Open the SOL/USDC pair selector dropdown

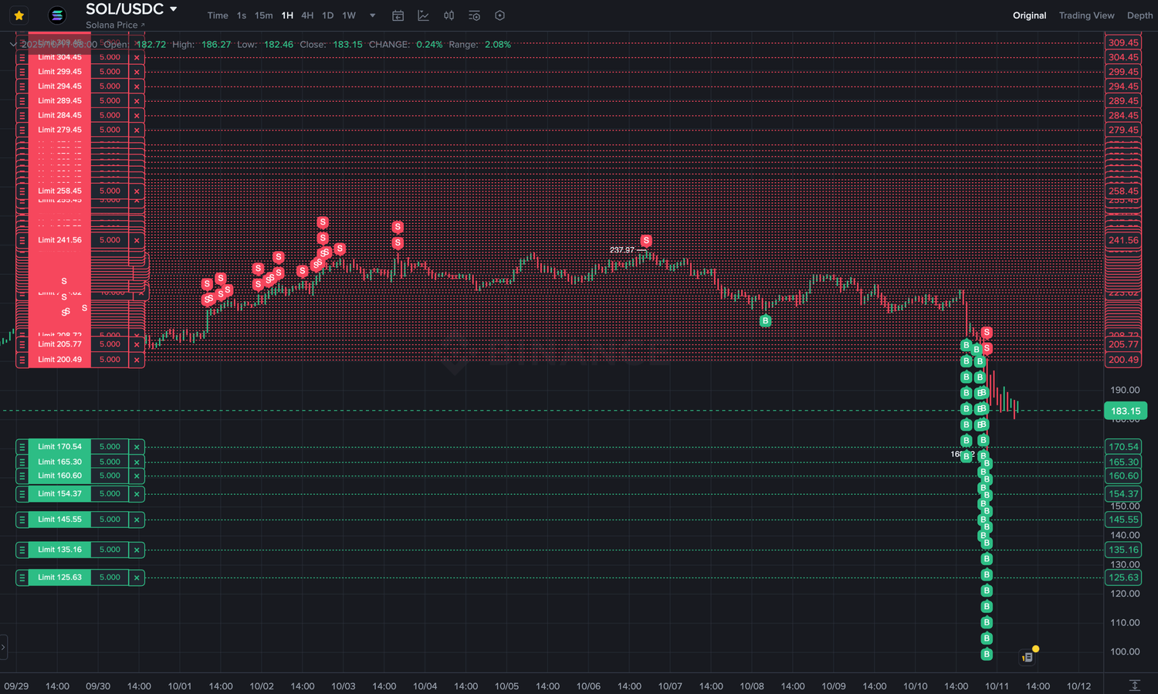[x=174, y=9]
